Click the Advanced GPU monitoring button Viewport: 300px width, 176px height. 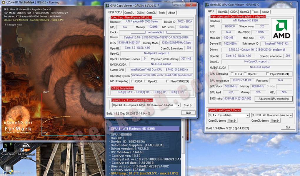tap(274, 99)
